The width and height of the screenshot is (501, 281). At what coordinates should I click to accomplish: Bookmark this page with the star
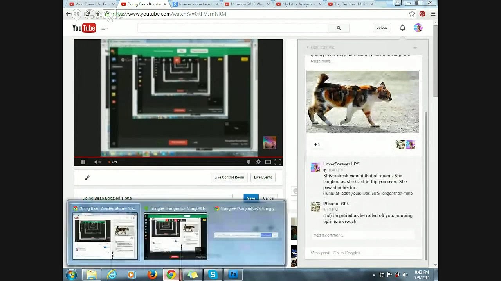click(412, 14)
